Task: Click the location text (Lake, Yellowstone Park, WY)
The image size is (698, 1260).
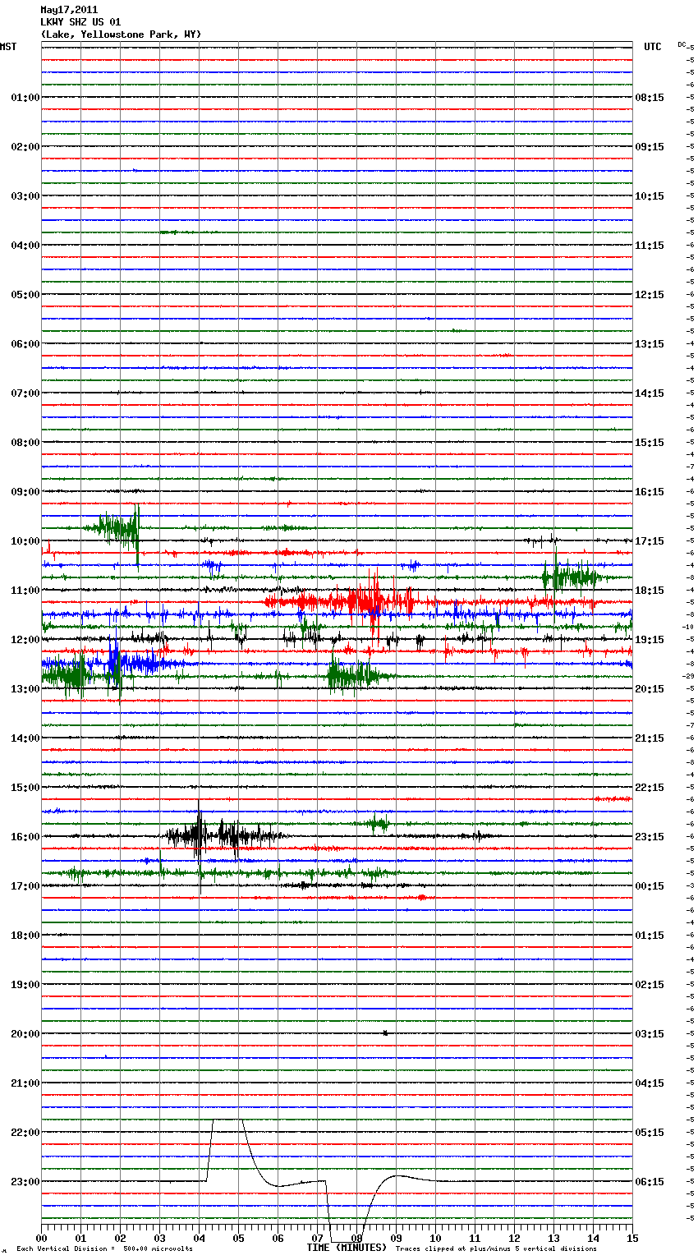Action: click(121, 34)
